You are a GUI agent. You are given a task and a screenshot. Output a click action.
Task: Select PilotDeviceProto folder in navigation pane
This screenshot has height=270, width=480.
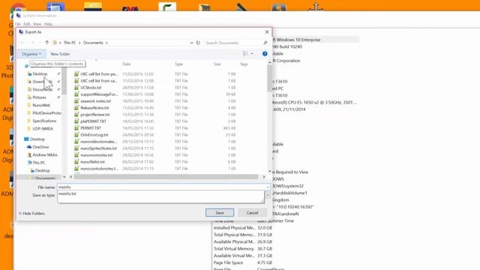[44, 113]
